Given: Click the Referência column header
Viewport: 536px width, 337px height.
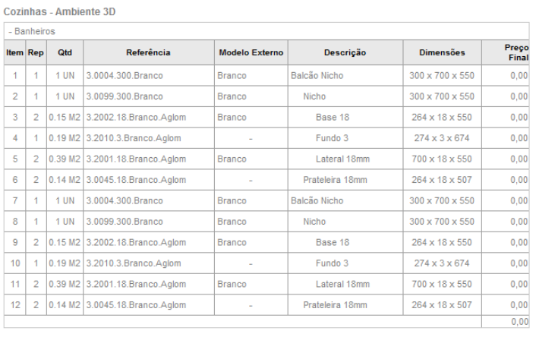Looking at the screenshot, I should click(148, 52).
